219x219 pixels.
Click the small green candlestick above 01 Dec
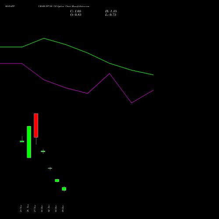click(x=43, y=151)
